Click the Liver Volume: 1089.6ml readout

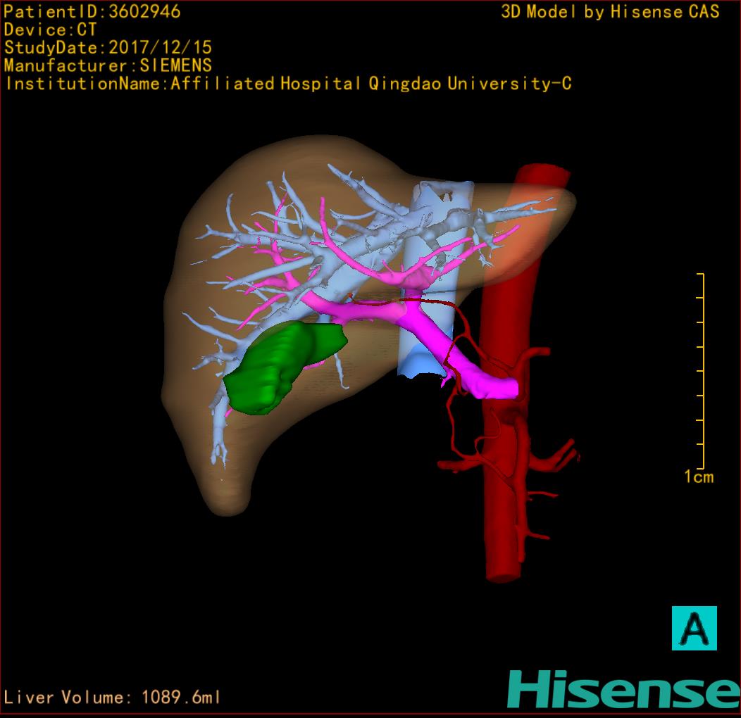[x=113, y=698]
